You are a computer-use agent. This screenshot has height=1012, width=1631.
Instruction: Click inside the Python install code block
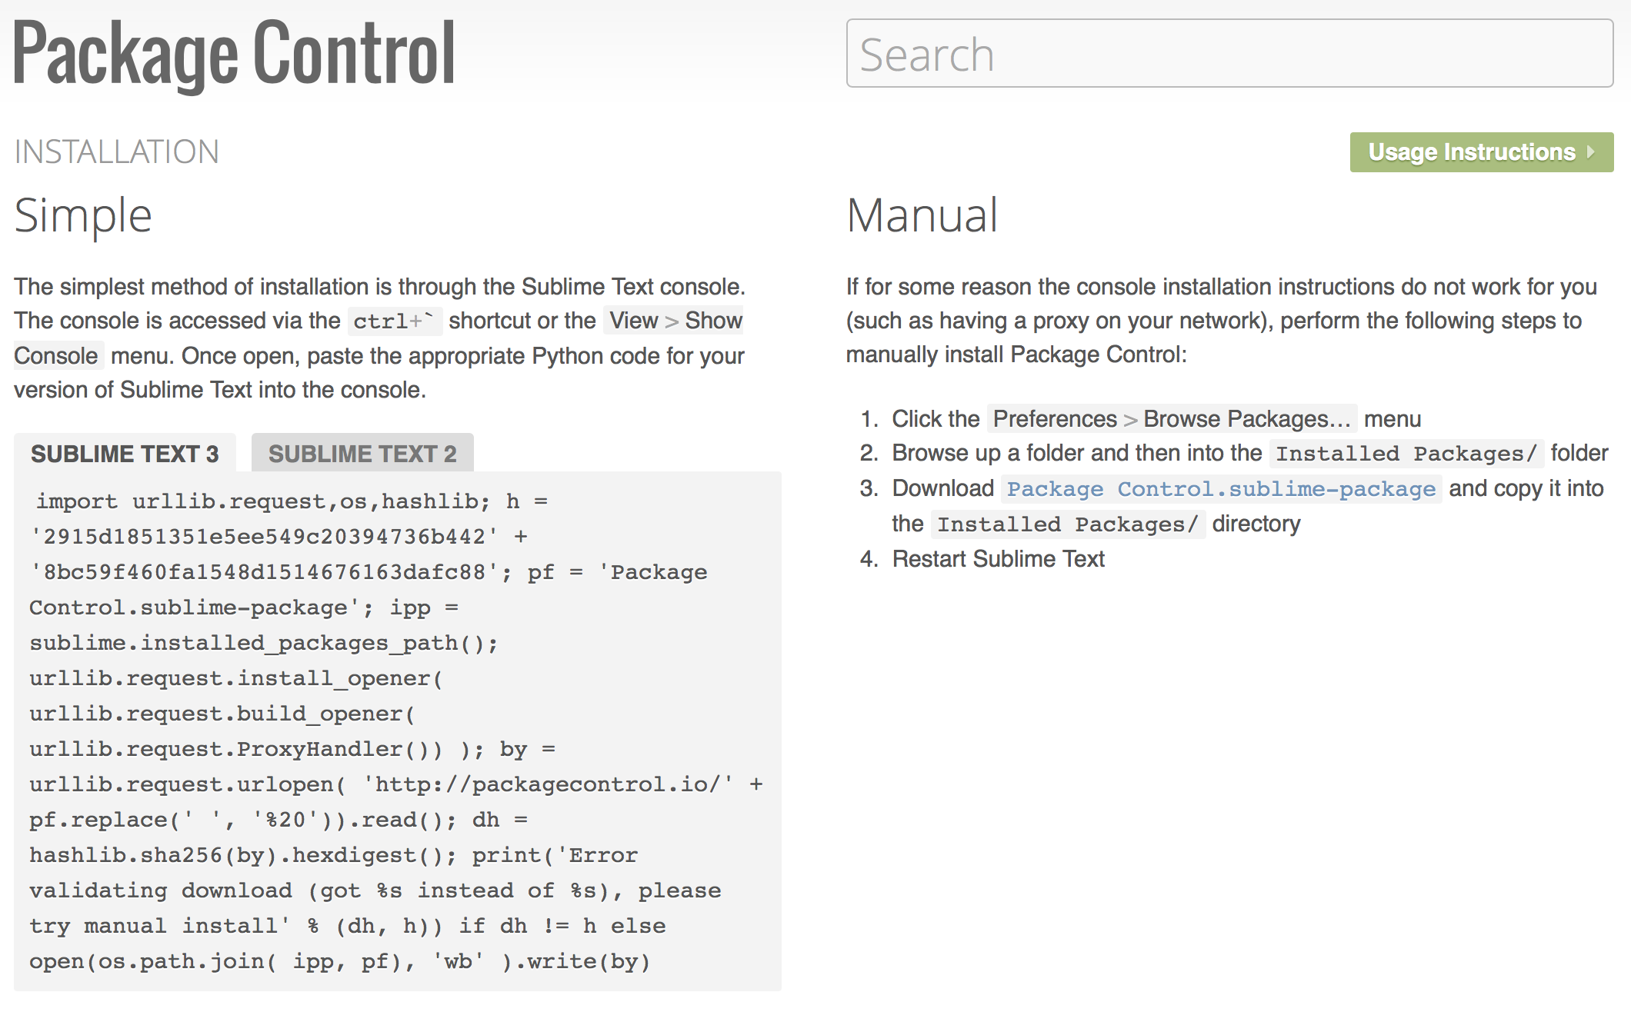[397, 731]
